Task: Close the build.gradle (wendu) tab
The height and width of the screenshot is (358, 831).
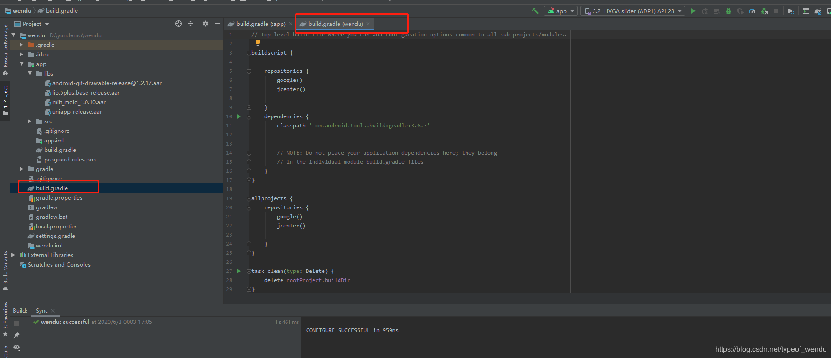Action: coord(368,24)
